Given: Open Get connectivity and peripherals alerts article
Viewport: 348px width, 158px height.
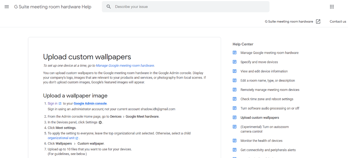Looking at the screenshot, I should (x=268, y=150).
